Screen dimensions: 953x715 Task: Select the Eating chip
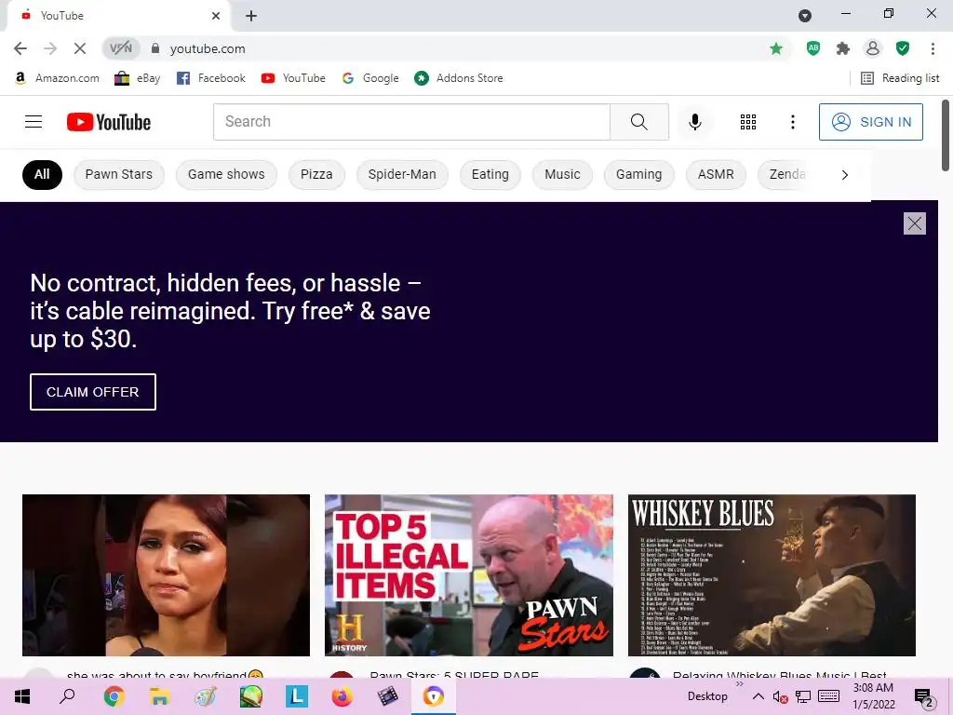tap(490, 174)
